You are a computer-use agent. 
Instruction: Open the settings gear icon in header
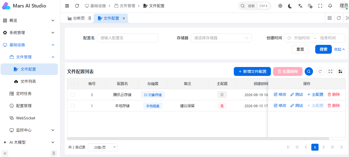tap(280, 6)
